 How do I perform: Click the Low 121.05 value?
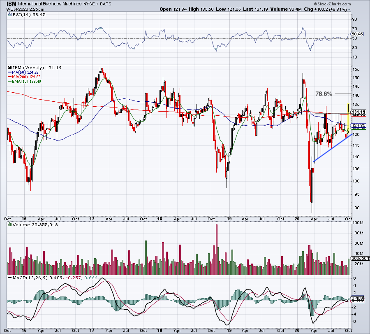coord(229,9)
